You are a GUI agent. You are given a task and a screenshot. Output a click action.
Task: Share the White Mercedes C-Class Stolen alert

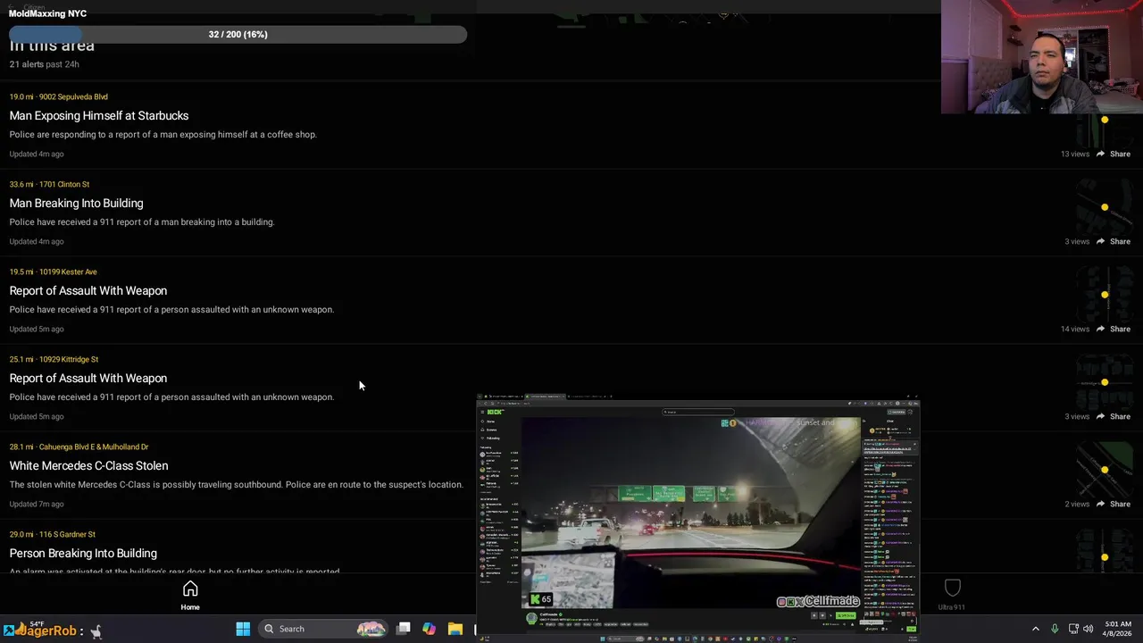tap(1114, 504)
